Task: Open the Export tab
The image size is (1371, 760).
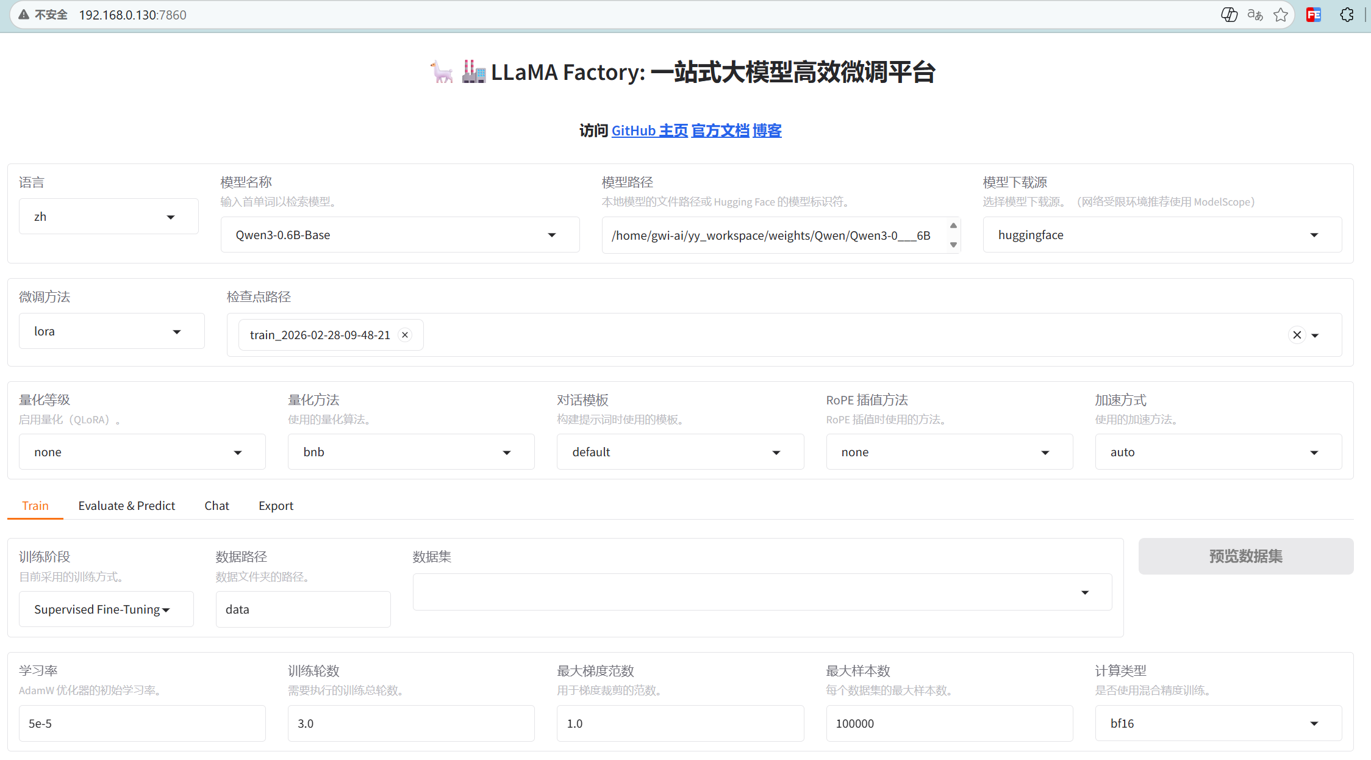Action: click(276, 506)
